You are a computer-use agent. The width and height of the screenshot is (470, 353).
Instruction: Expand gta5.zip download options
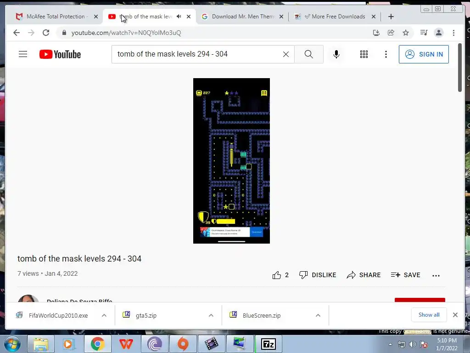pos(211,315)
